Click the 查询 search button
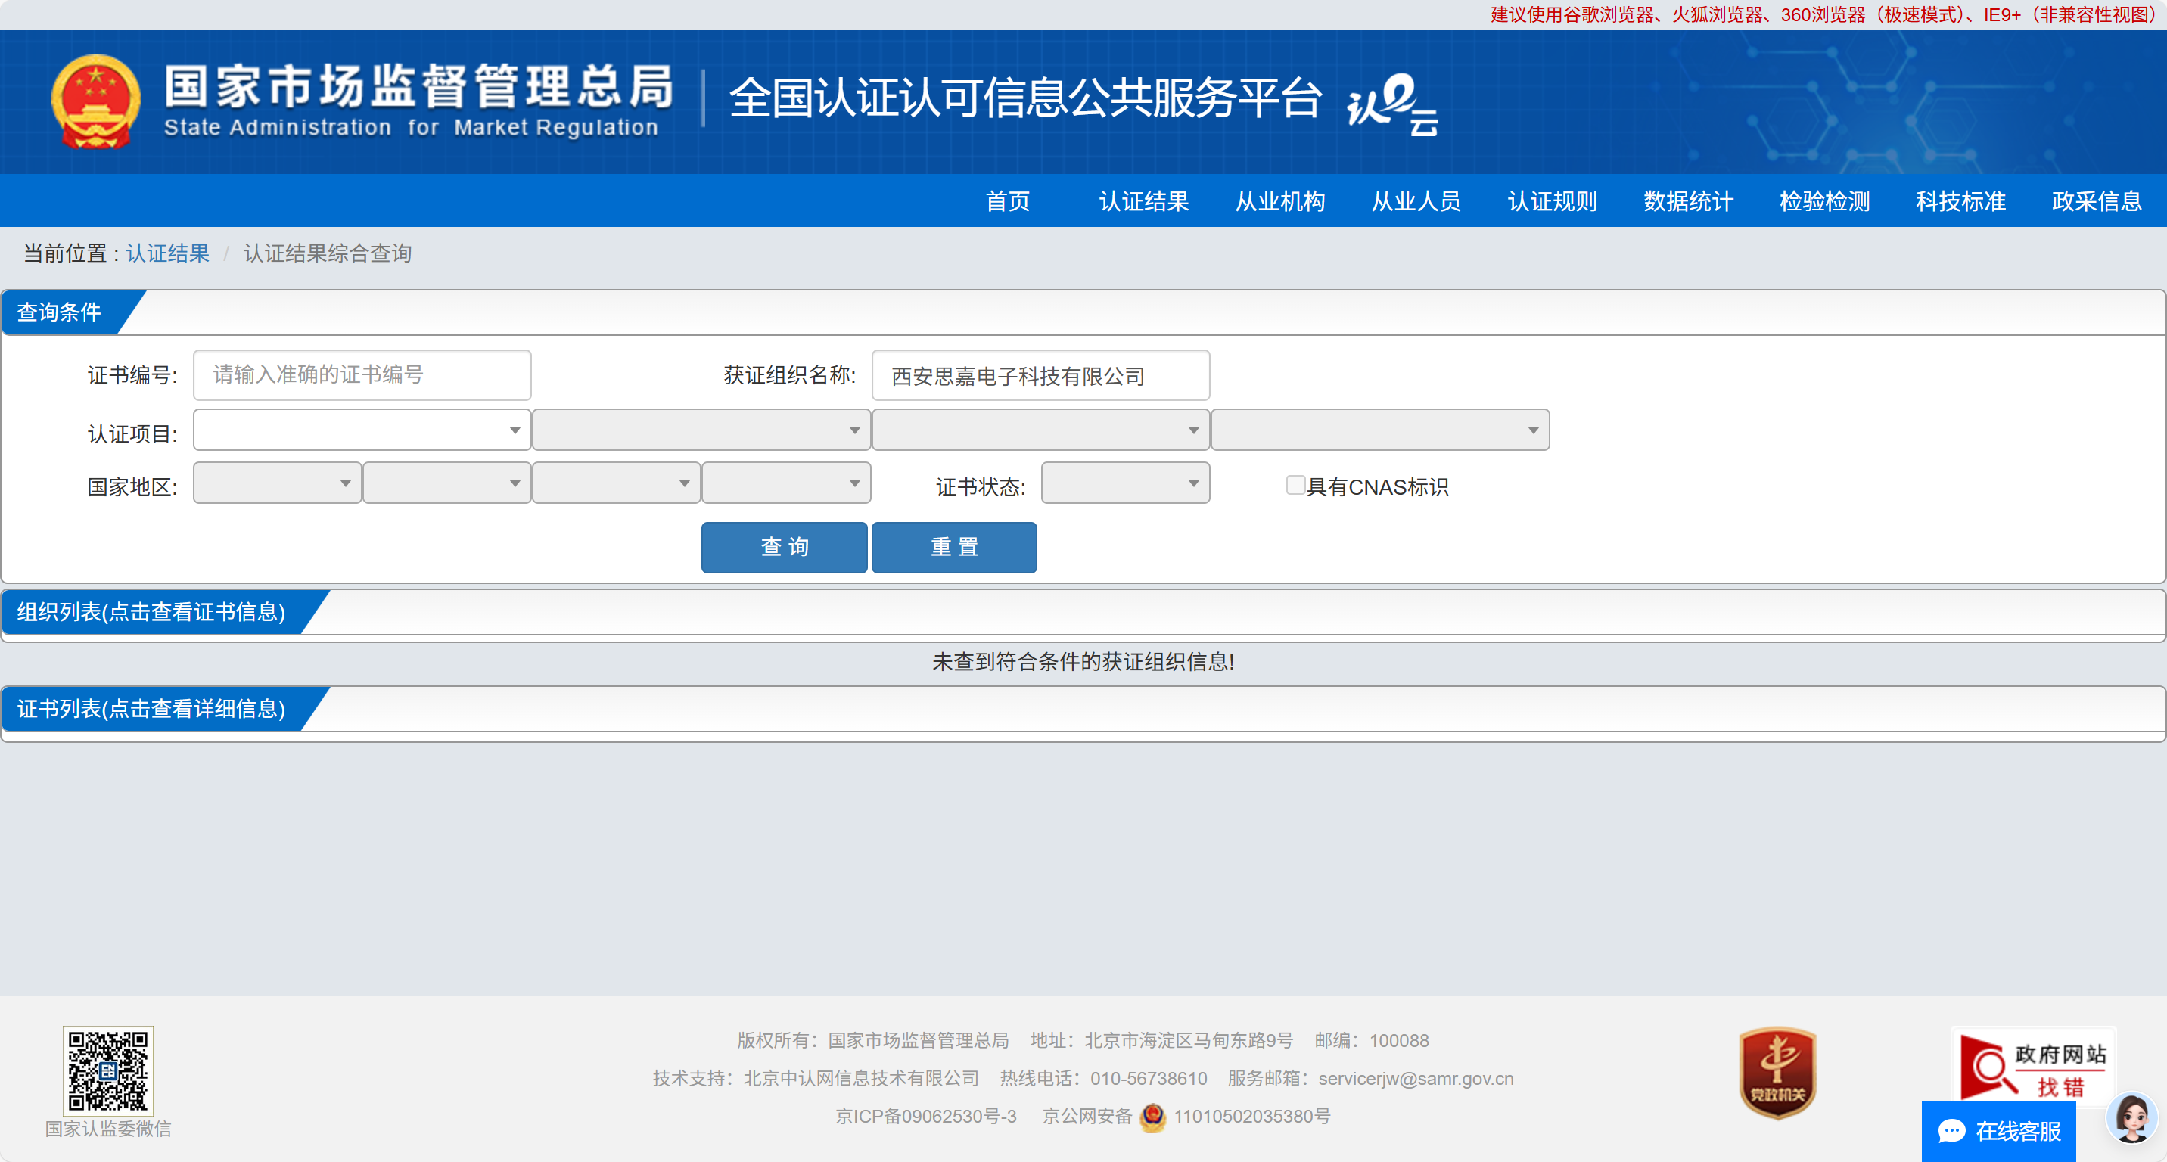The width and height of the screenshot is (2167, 1162). pos(784,548)
